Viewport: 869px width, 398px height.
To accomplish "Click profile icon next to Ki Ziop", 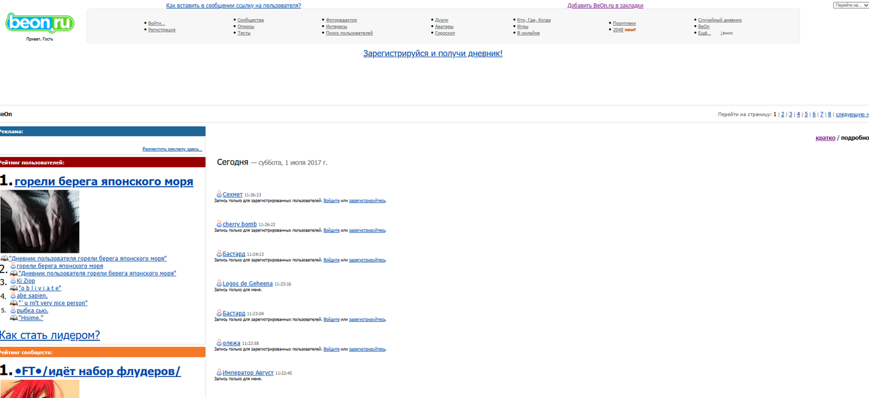I will click(13, 281).
